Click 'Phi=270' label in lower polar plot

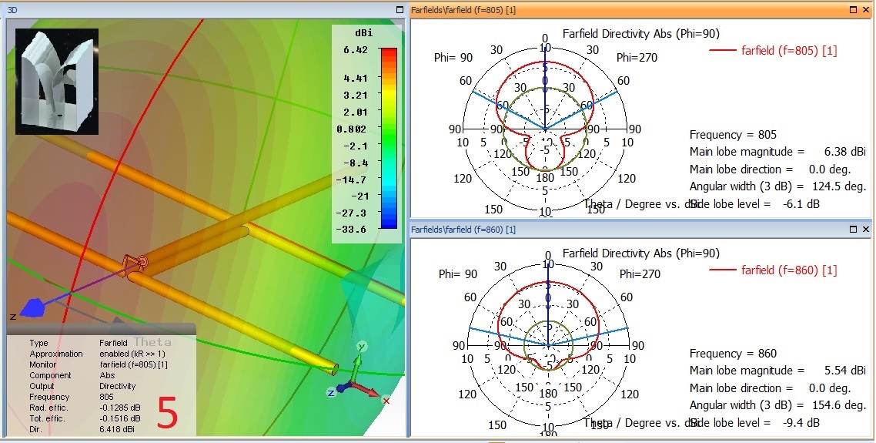tap(640, 274)
